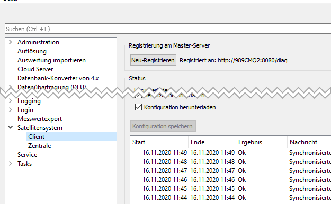331x204 pixels.
Task: Sort by Ende column header
Action: click(x=212, y=142)
